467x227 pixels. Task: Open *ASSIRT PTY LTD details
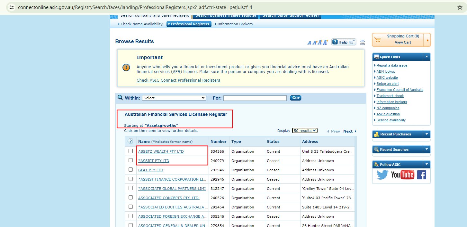click(154, 161)
